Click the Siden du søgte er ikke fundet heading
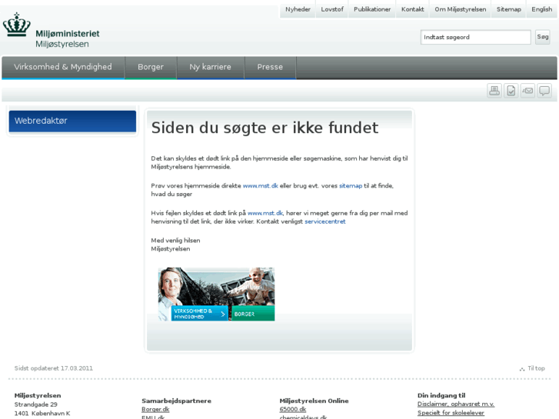559x419 pixels. [x=265, y=128]
